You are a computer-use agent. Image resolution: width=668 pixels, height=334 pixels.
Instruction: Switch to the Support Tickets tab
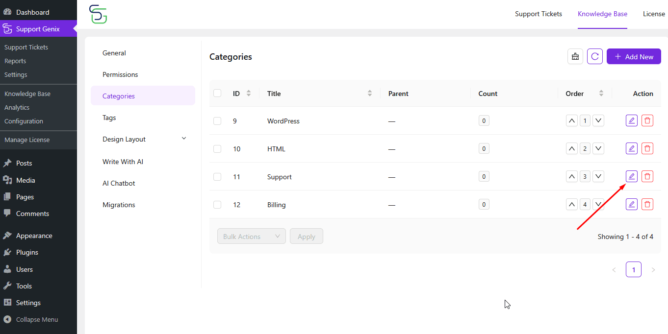tap(539, 14)
